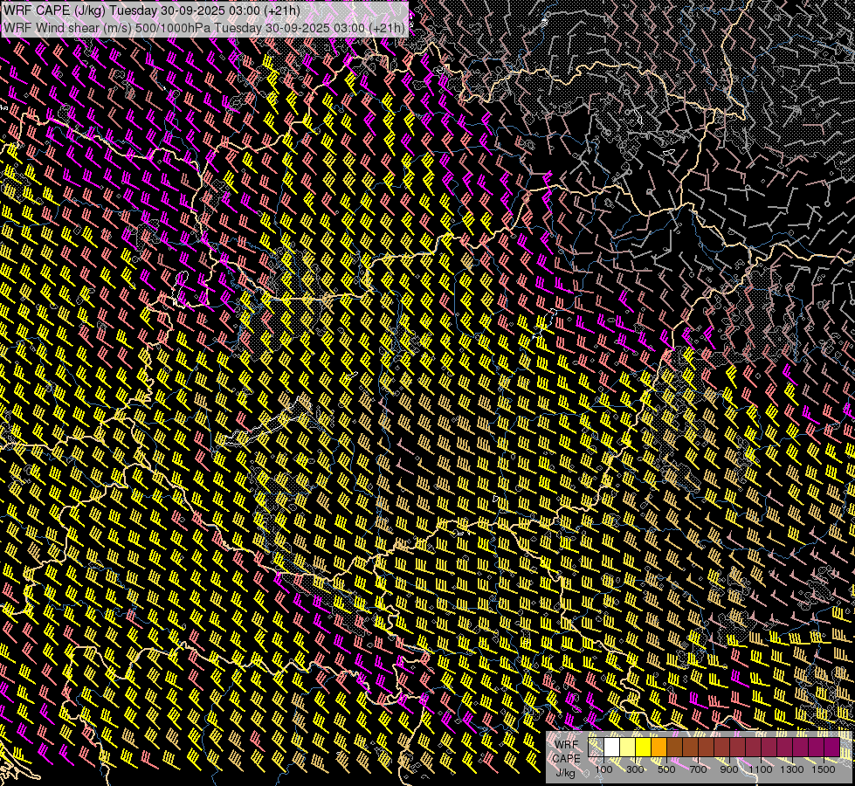Click the 'WRF Wind shear (m/s)' title line
The width and height of the screenshot is (855, 786).
pos(204,27)
